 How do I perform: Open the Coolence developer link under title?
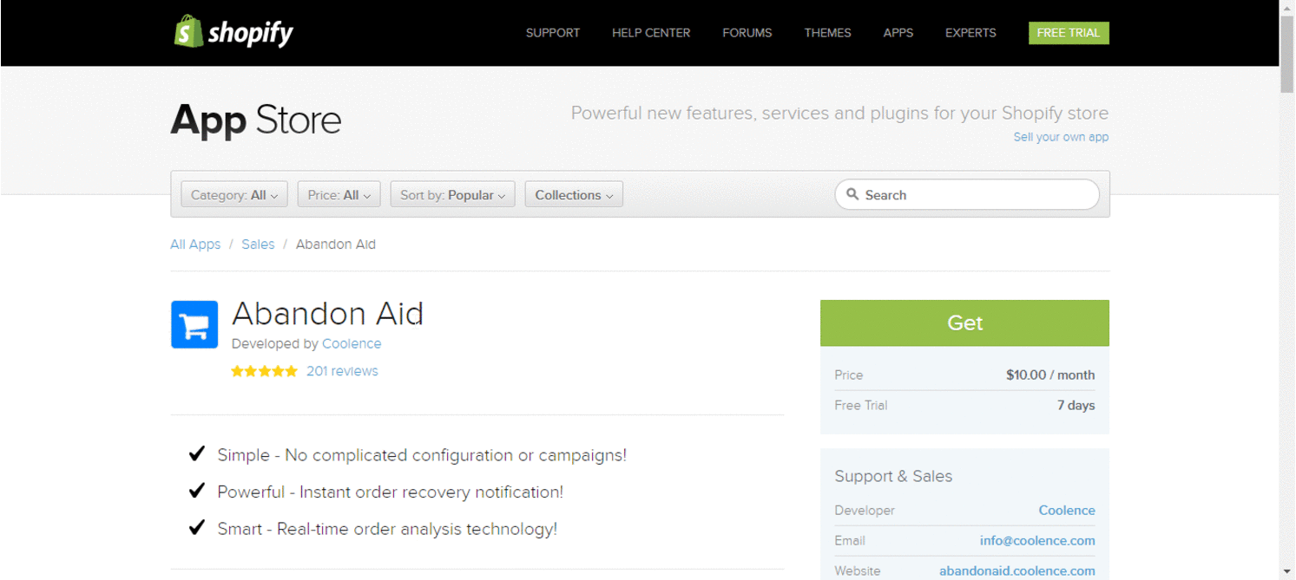(x=352, y=343)
